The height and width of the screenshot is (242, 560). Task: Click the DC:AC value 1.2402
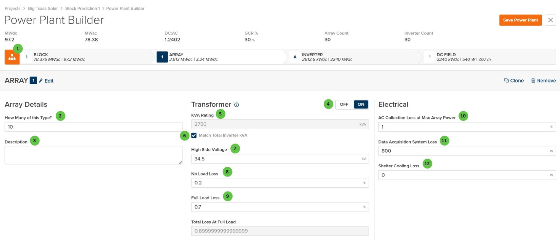point(172,40)
